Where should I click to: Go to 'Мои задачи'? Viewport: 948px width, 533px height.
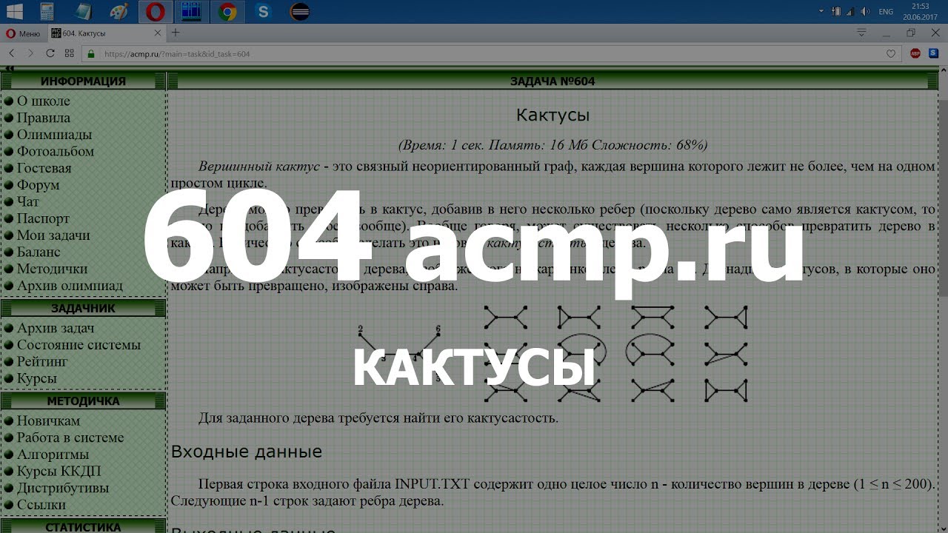point(53,235)
